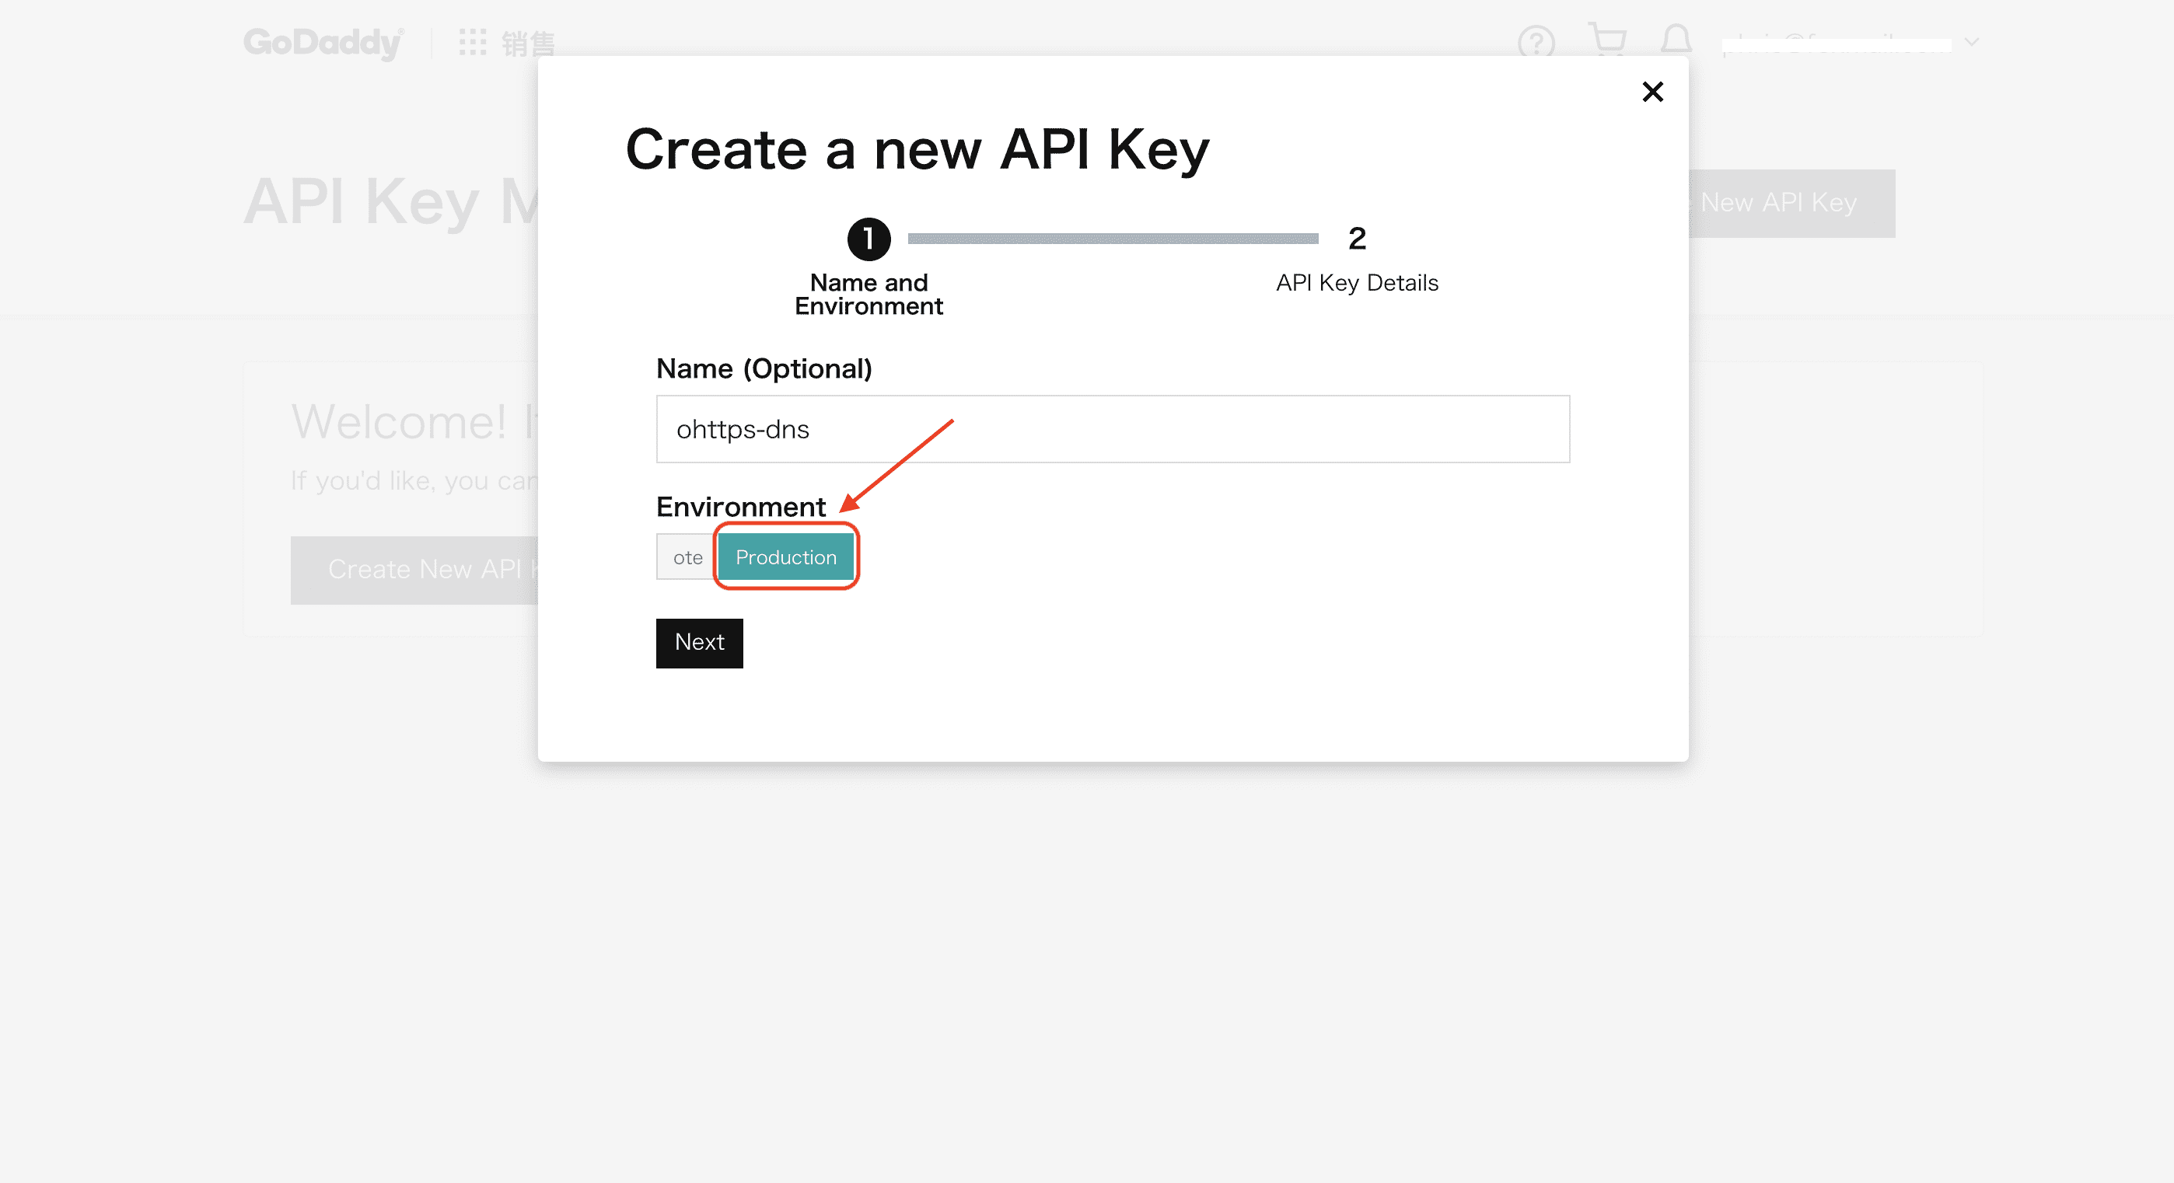Click the step 1 circle indicator
Screen dimensions: 2174x1183
coord(868,239)
